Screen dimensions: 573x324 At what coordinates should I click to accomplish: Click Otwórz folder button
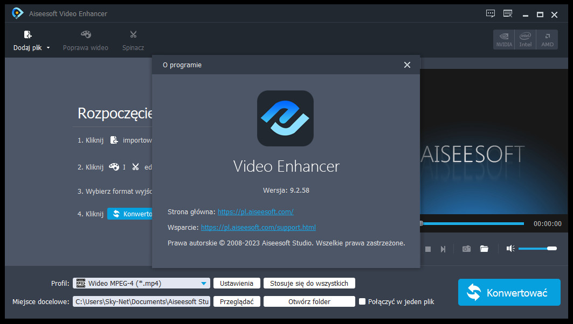pyautogui.click(x=309, y=301)
